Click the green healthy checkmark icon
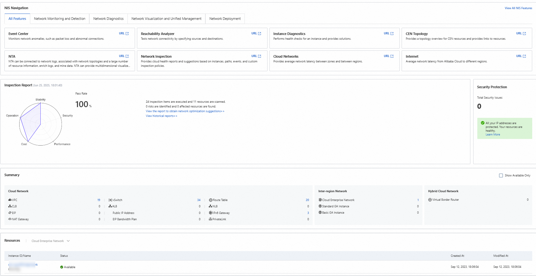This screenshot has height=276, width=536. pos(483,123)
